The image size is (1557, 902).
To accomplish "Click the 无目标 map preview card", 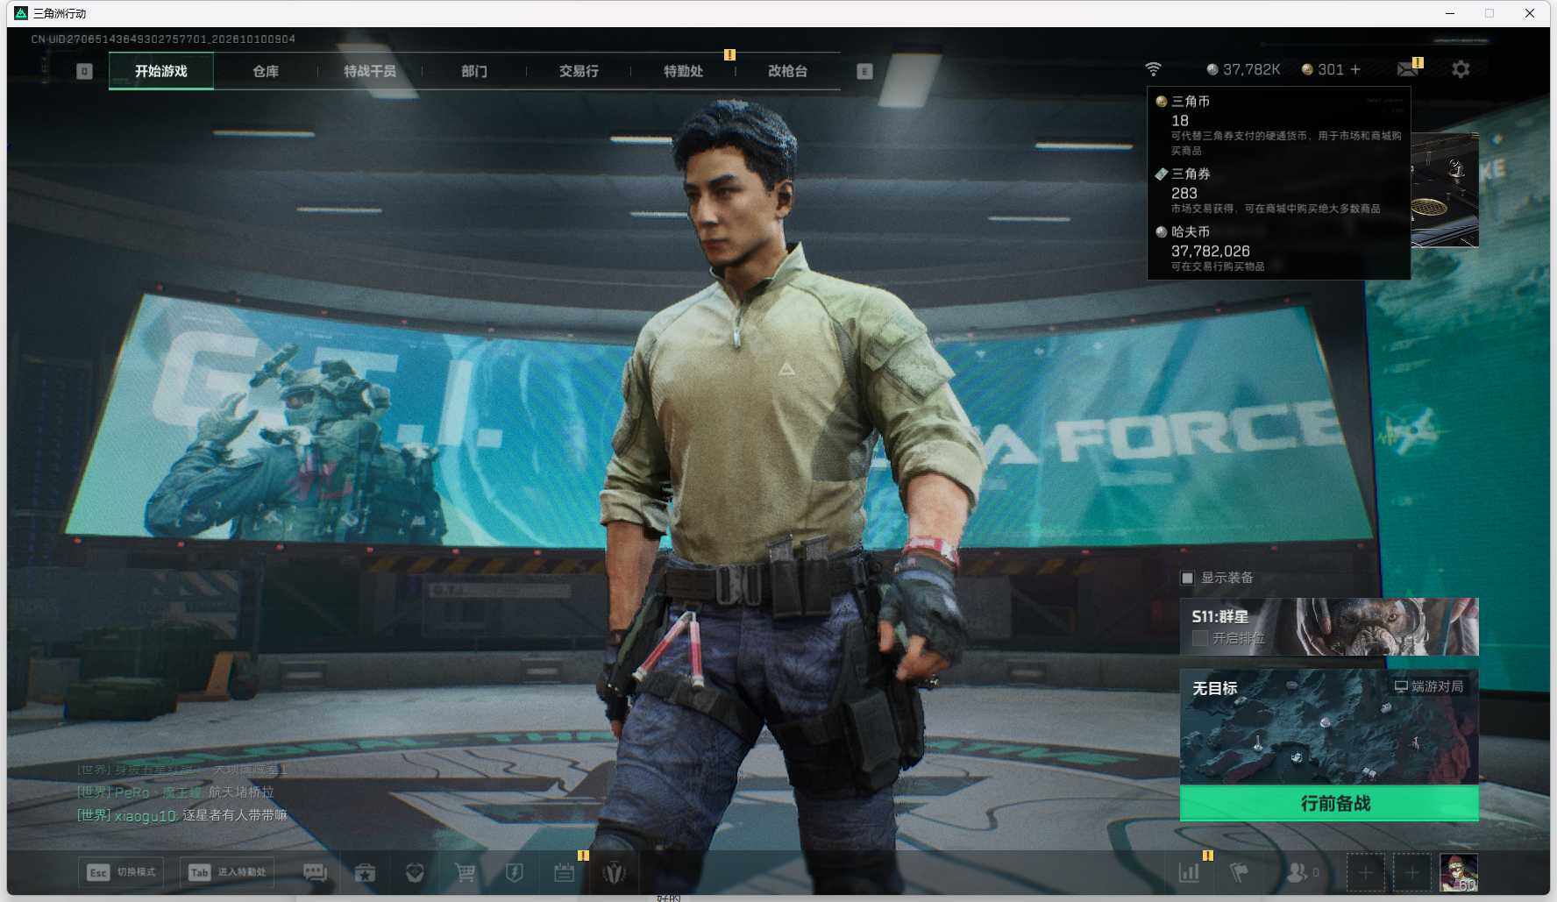I will pyautogui.click(x=1329, y=728).
